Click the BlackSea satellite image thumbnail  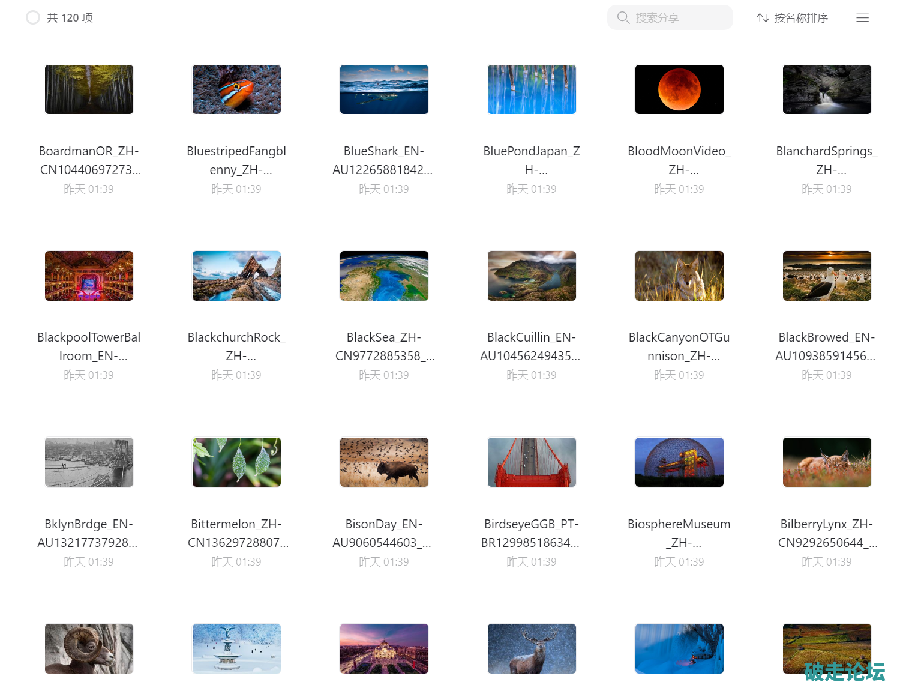(384, 276)
